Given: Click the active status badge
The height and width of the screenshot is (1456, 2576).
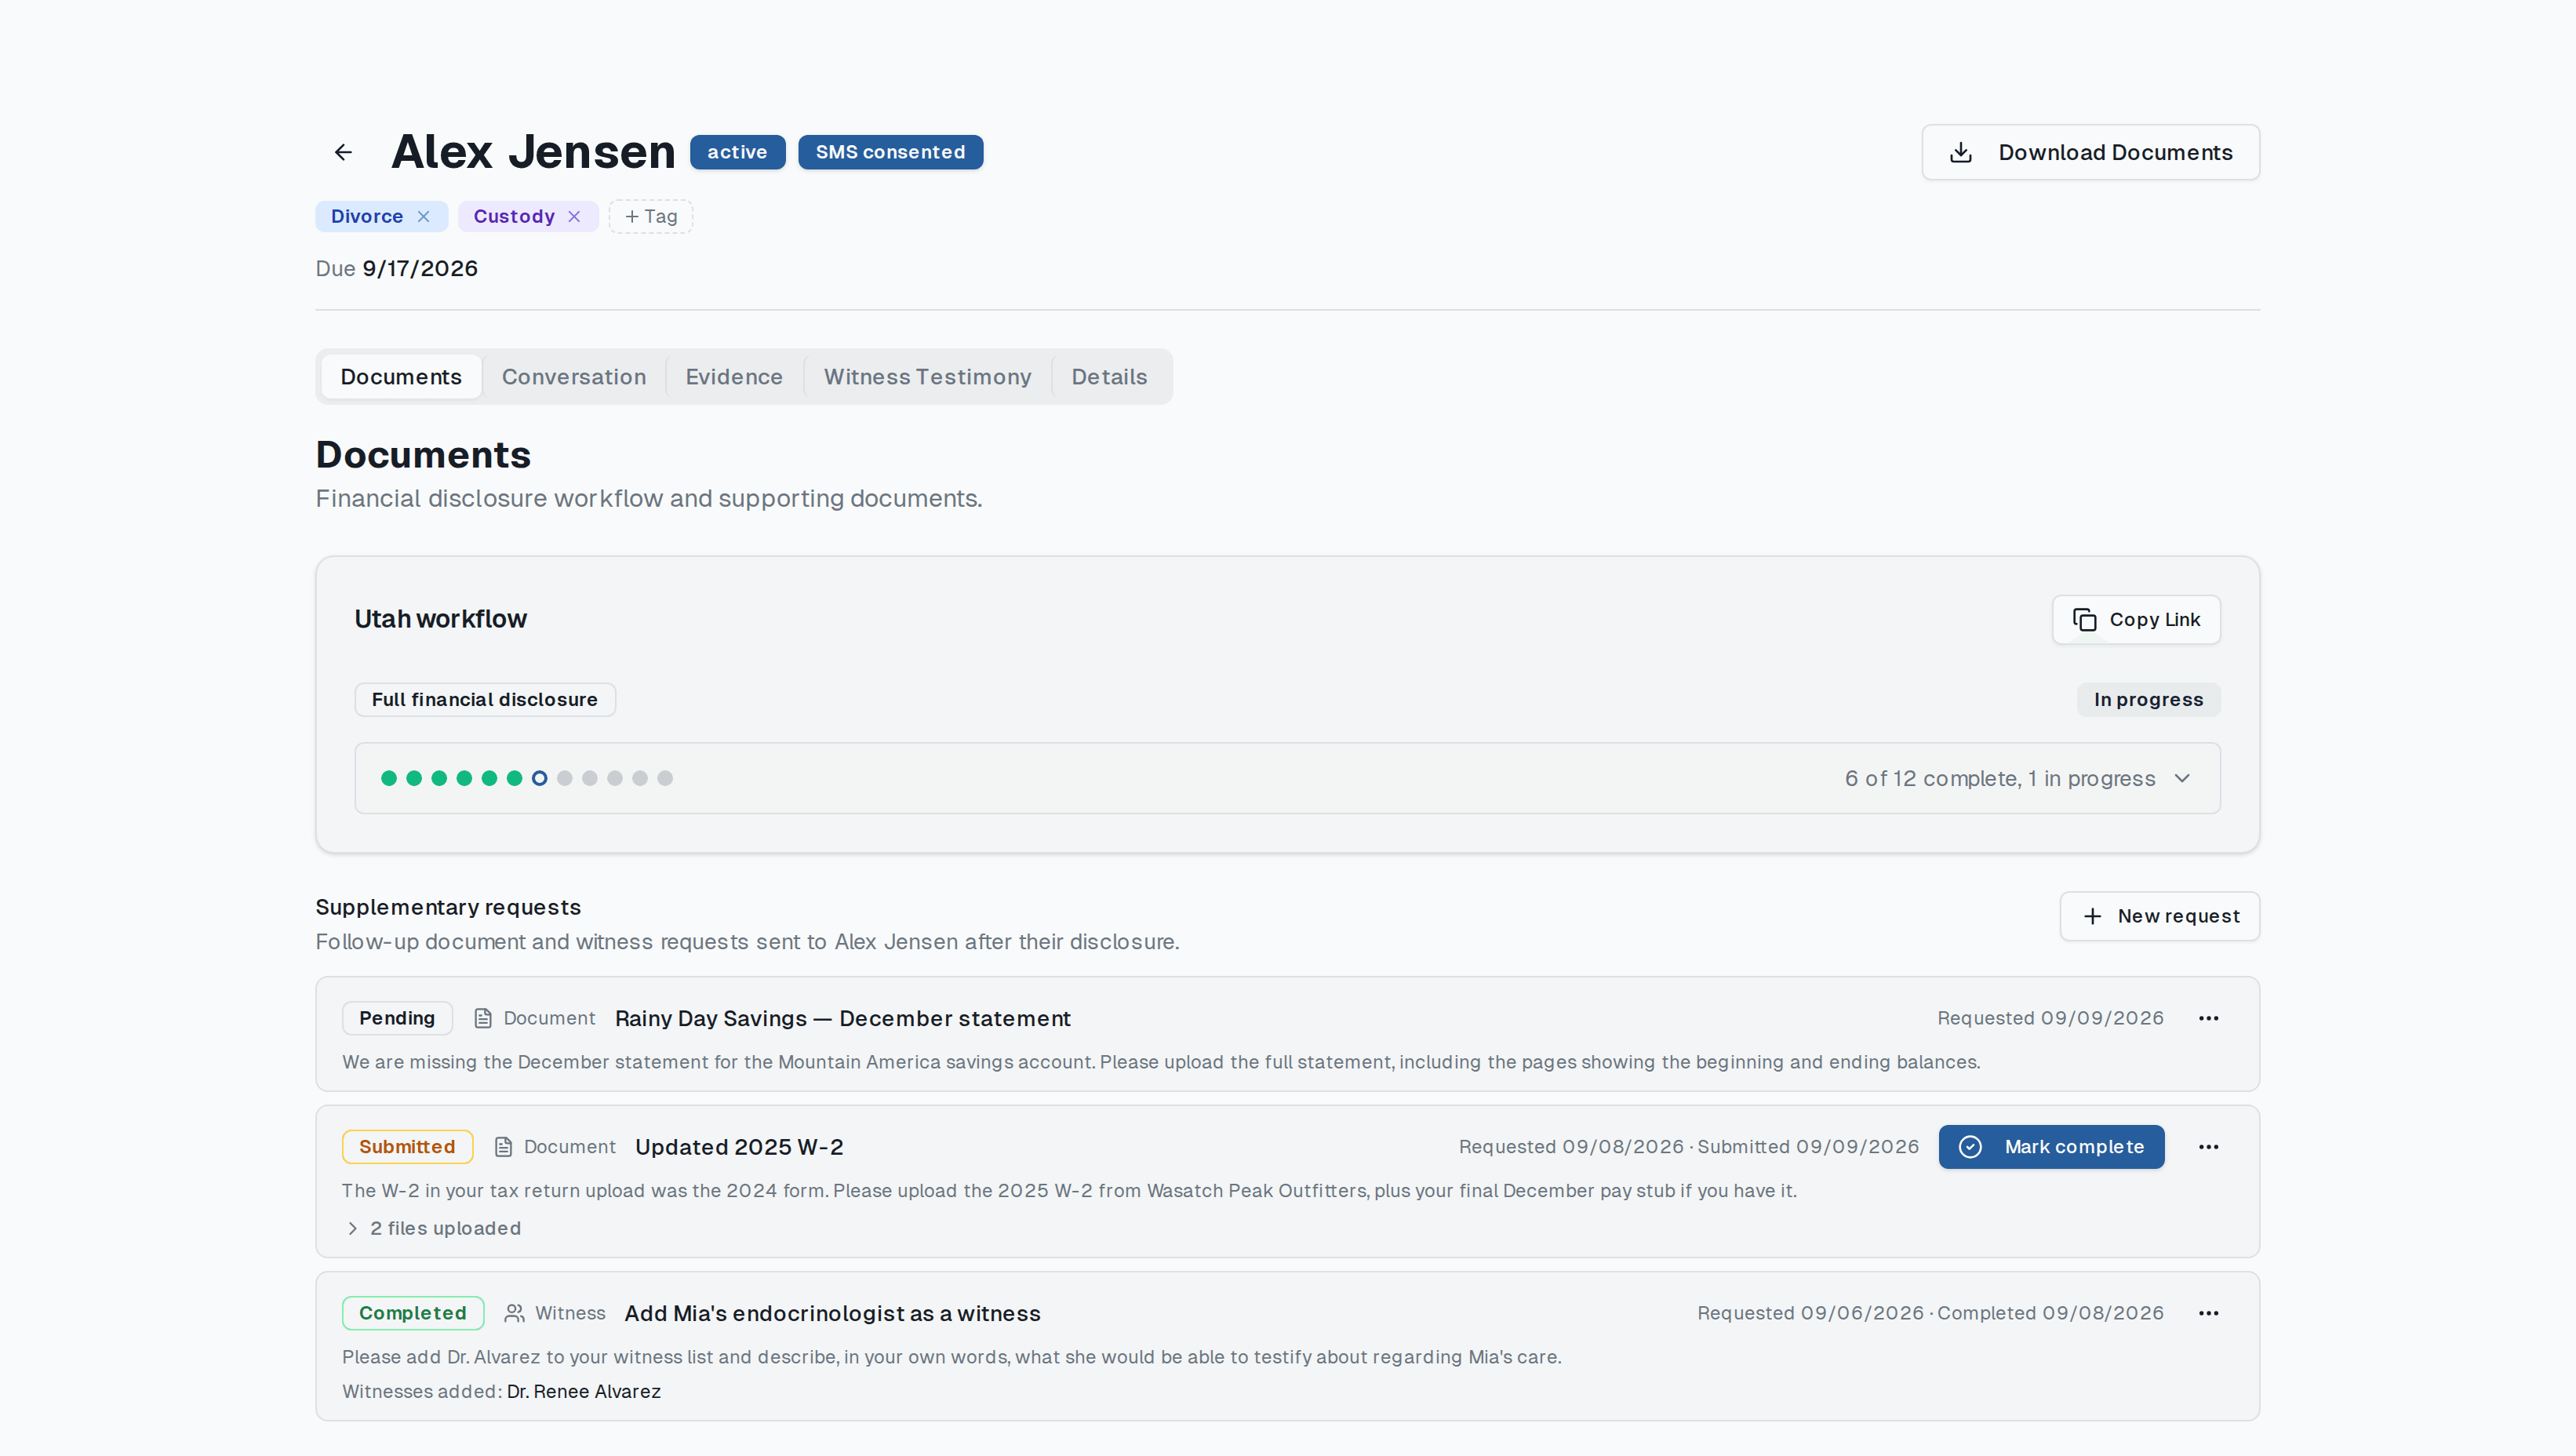Looking at the screenshot, I should [737, 152].
